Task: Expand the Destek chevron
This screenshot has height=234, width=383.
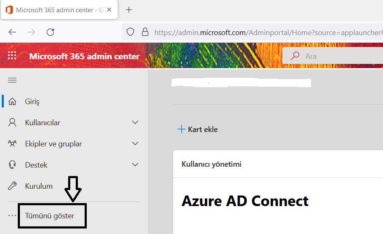Action: click(x=135, y=164)
